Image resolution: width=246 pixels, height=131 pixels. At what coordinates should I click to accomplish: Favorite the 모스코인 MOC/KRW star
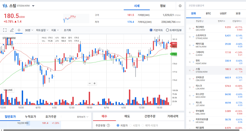[x=190, y=96]
